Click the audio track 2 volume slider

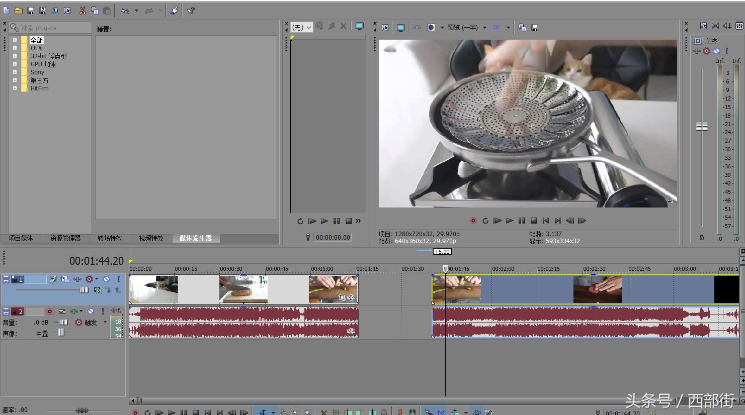[x=63, y=323]
